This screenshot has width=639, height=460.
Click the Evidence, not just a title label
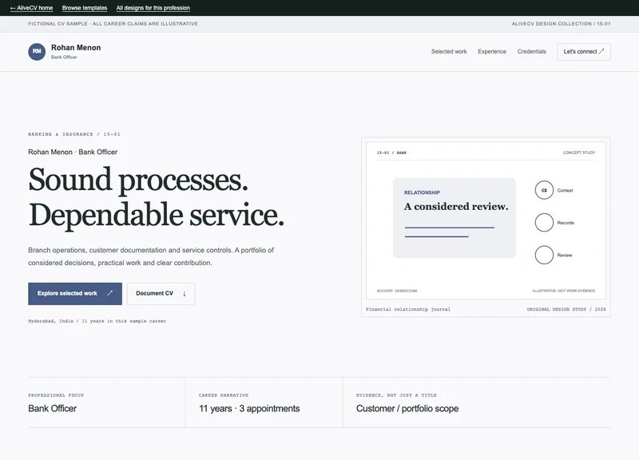click(396, 395)
